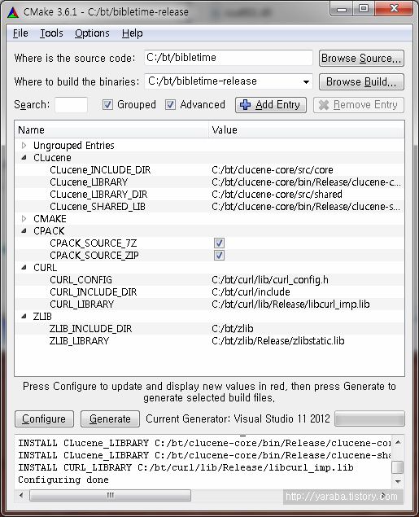
Task: Toggle the Advanced checkbox
Action: (170, 104)
